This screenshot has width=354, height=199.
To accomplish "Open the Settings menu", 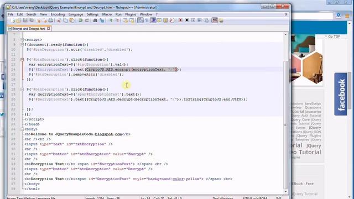I will [x=92, y=14].
